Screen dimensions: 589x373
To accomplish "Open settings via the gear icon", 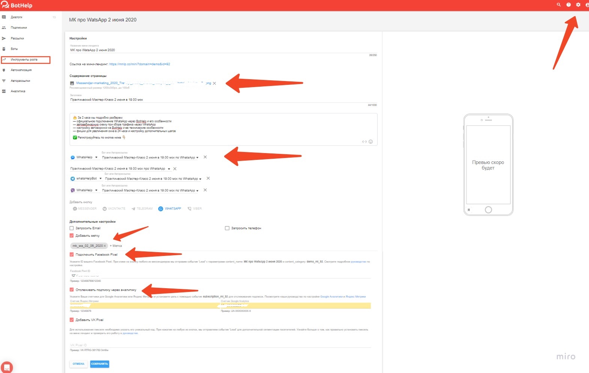I will (578, 5).
